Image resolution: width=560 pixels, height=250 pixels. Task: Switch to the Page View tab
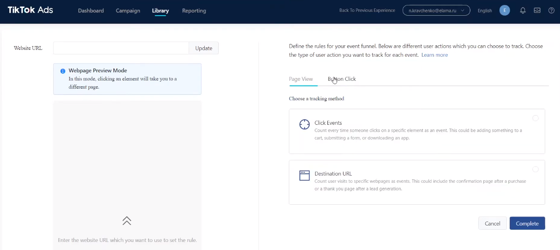point(301,79)
